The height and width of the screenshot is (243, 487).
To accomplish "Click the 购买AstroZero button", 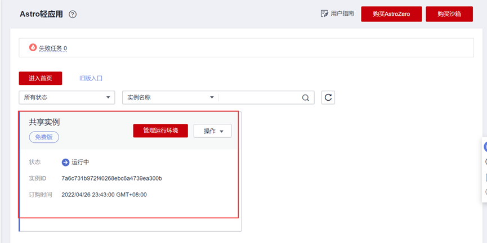I will [391, 14].
